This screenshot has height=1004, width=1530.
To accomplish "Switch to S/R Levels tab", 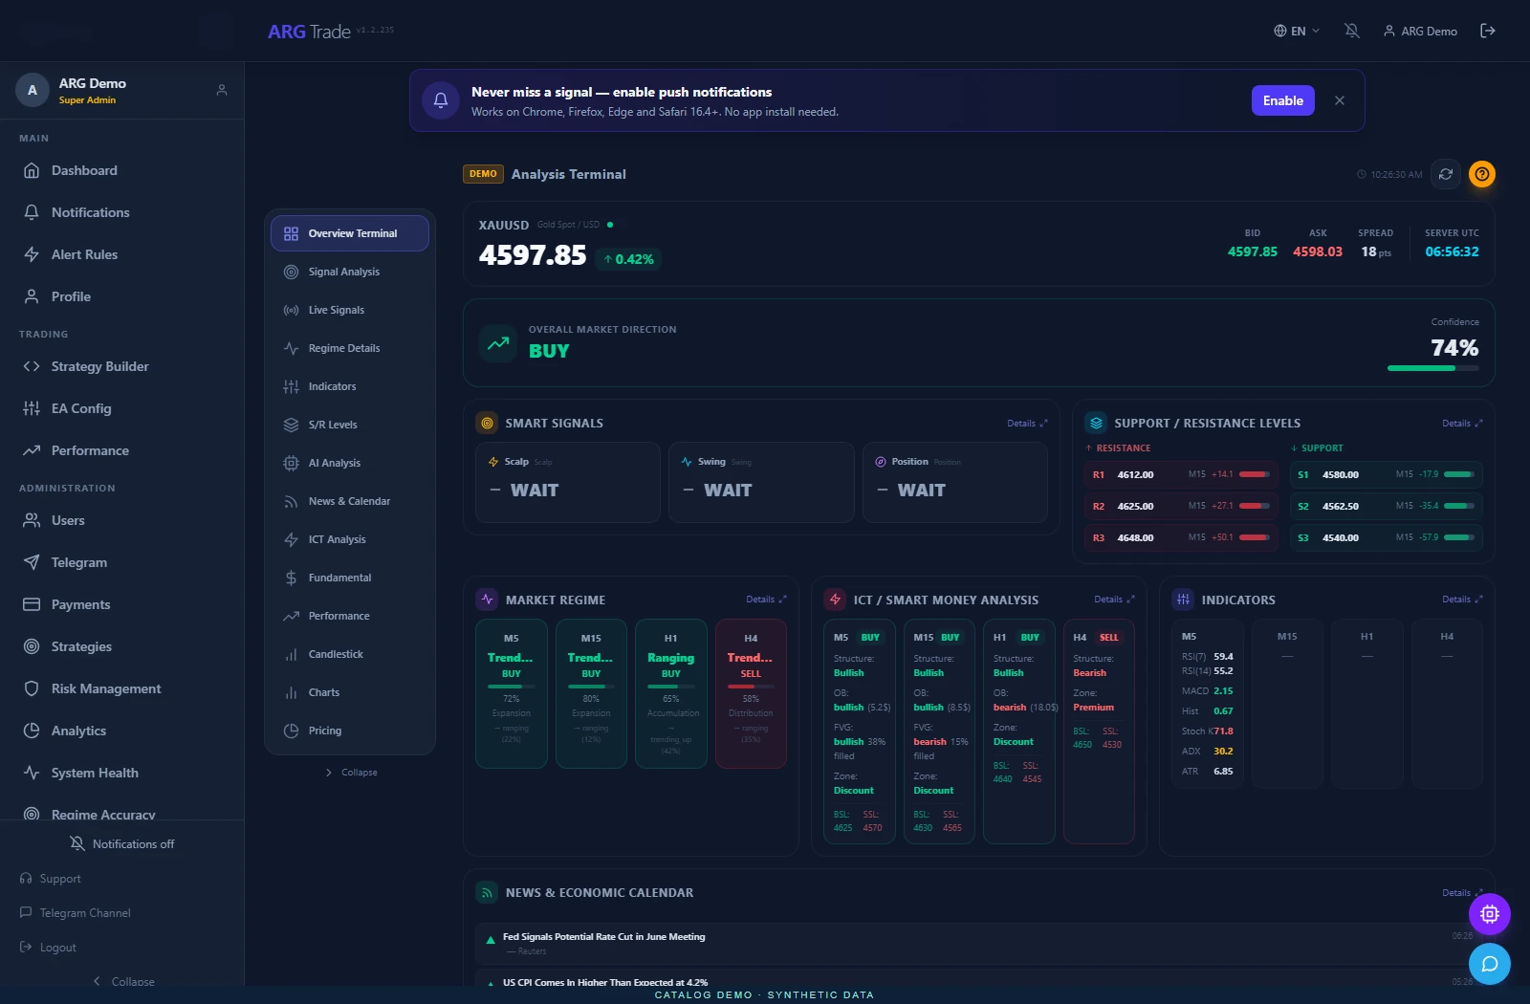I will coord(350,425).
